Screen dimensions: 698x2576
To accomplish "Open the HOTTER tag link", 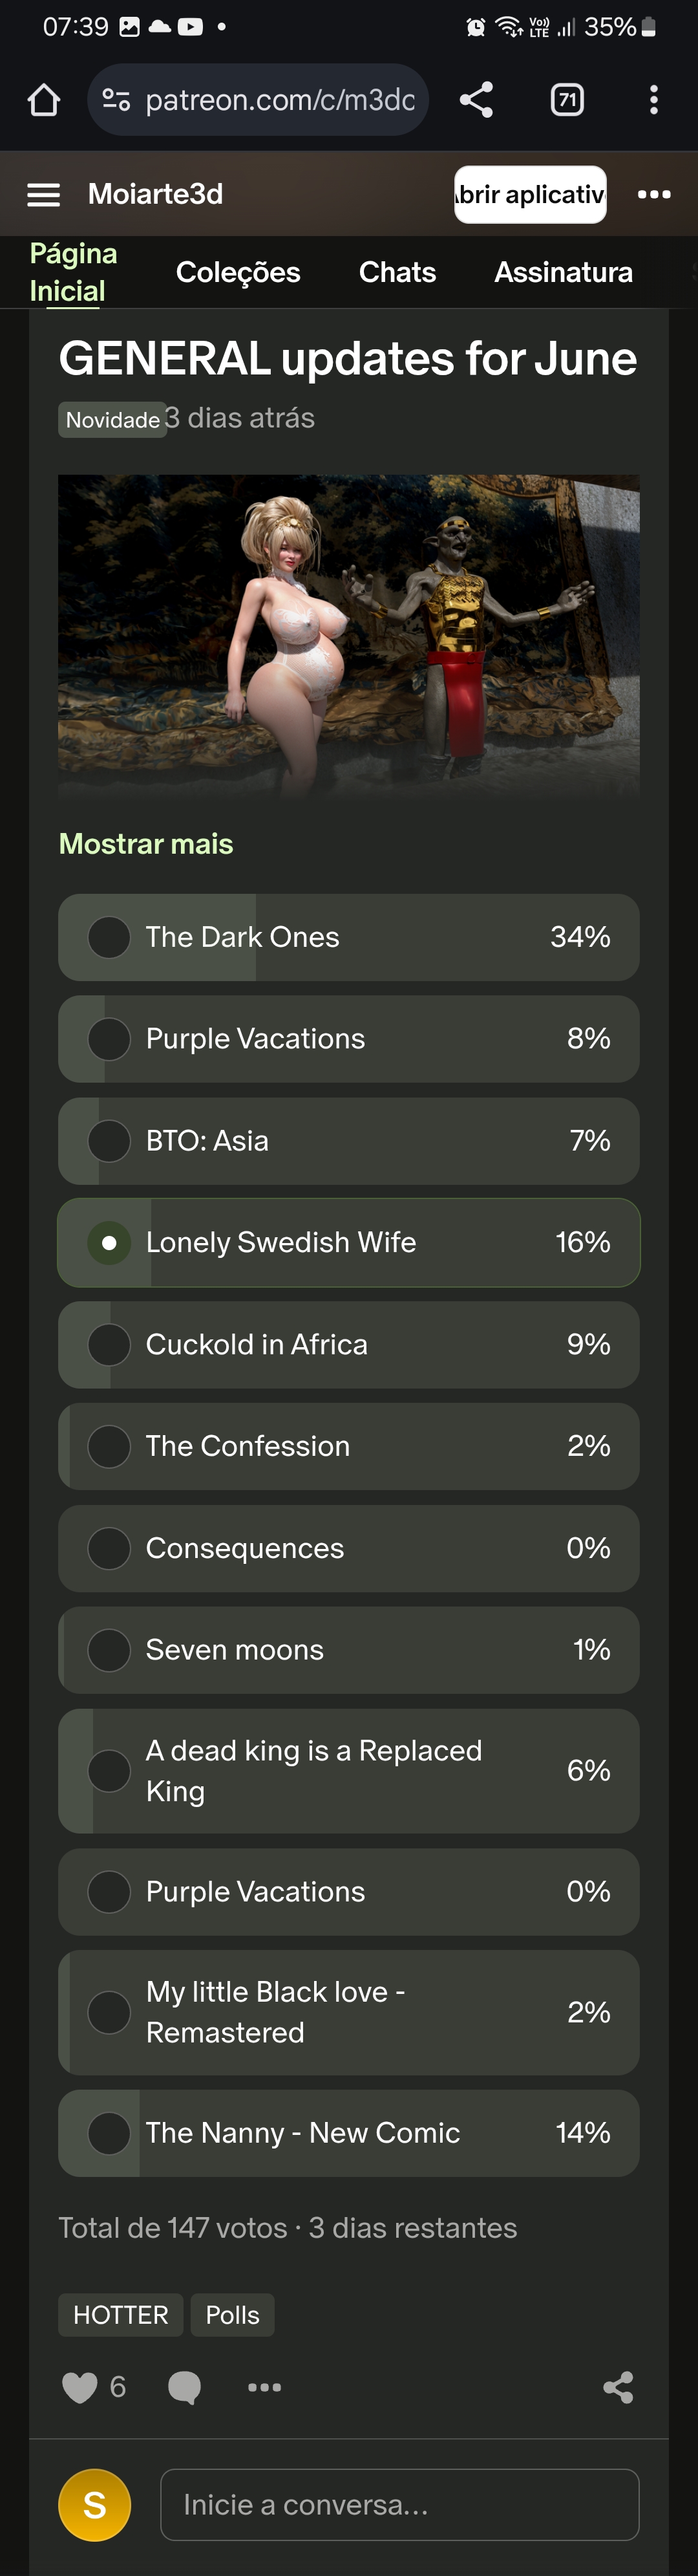I will point(121,2315).
